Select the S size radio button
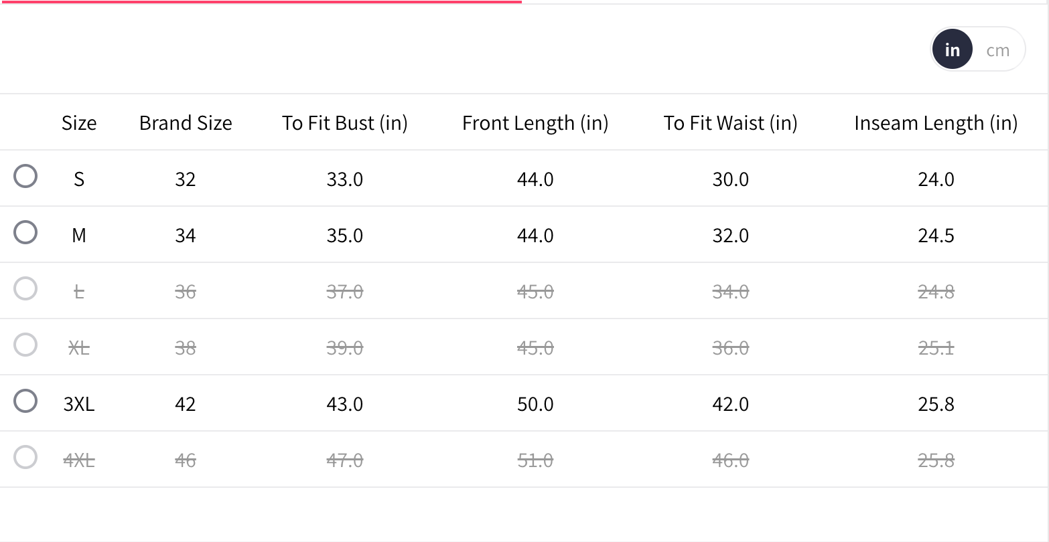The height and width of the screenshot is (542, 1049). point(25,177)
